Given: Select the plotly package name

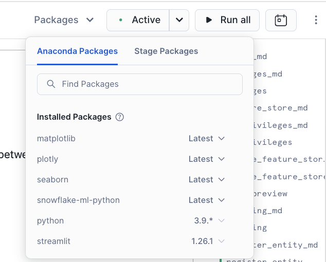Looking at the screenshot, I should point(48,159).
